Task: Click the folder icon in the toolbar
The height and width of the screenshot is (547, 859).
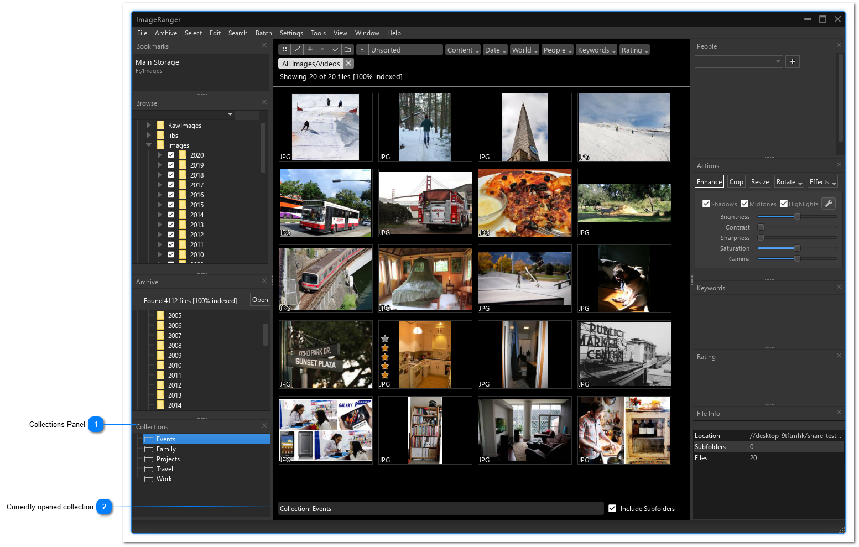Action: click(347, 50)
